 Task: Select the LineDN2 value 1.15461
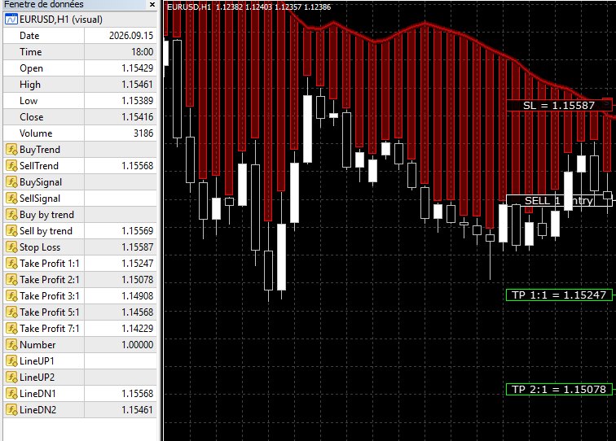(x=138, y=410)
